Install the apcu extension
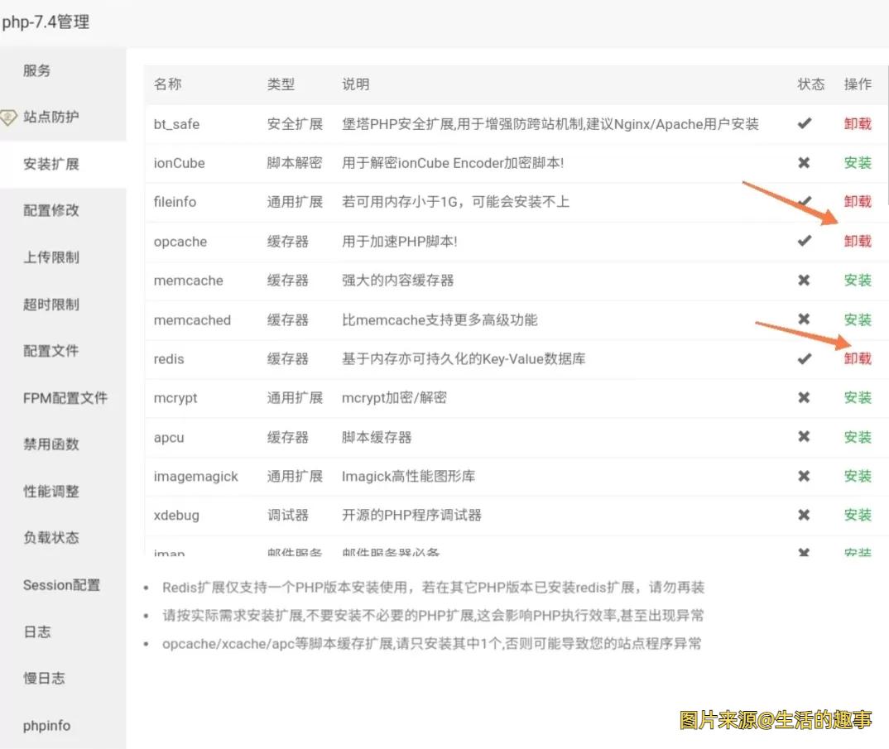Image resolution: width=889 pixels, height=749 pixels. (x=858, y=437)
